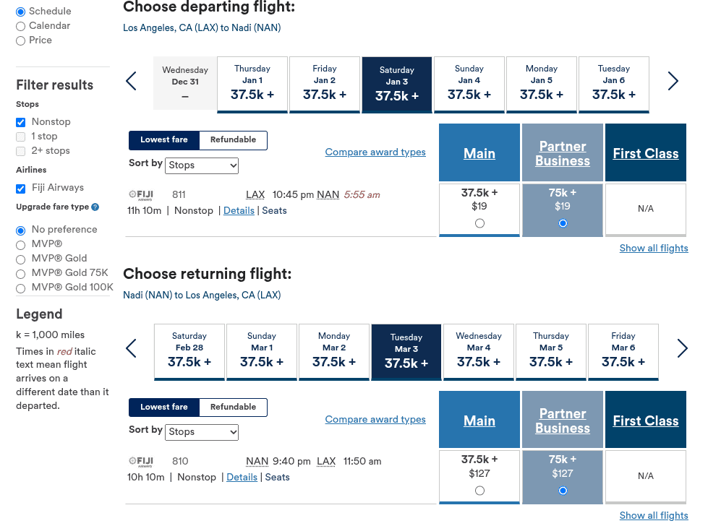Viewport: 708px width, 526px height.
Task: Open the Sort by dropdown for departing flights
Action: [x=201, y=165]
